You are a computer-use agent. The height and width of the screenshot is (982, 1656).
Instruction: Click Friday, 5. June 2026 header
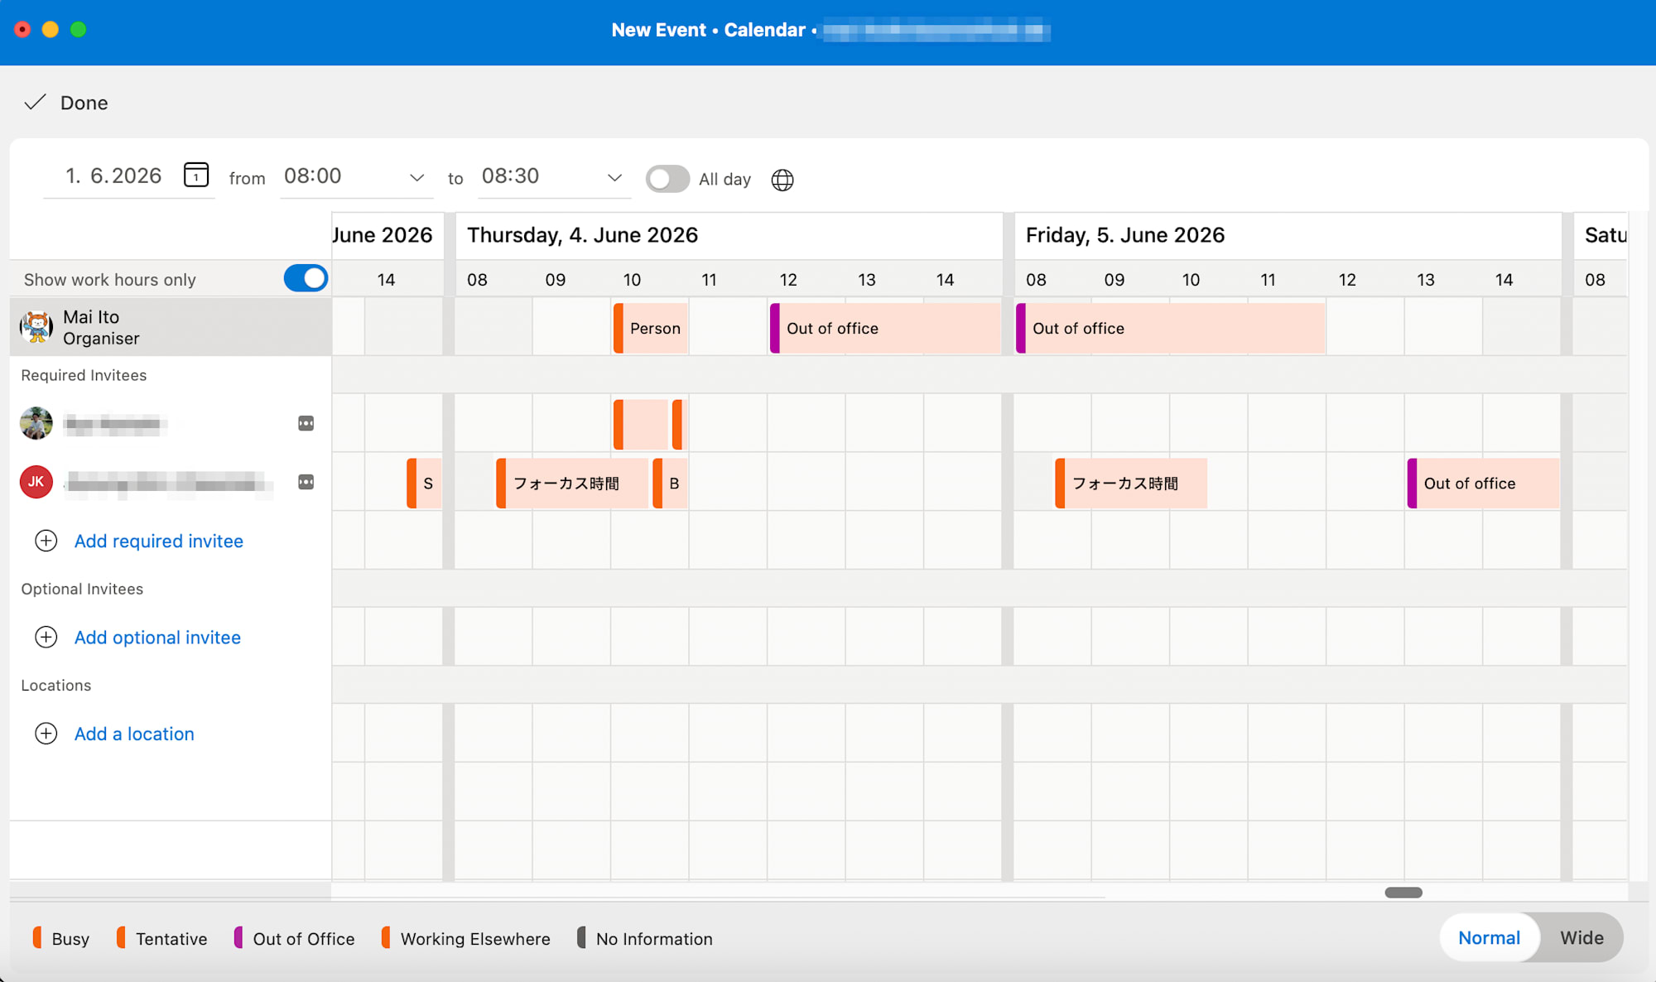[1125, 235]
